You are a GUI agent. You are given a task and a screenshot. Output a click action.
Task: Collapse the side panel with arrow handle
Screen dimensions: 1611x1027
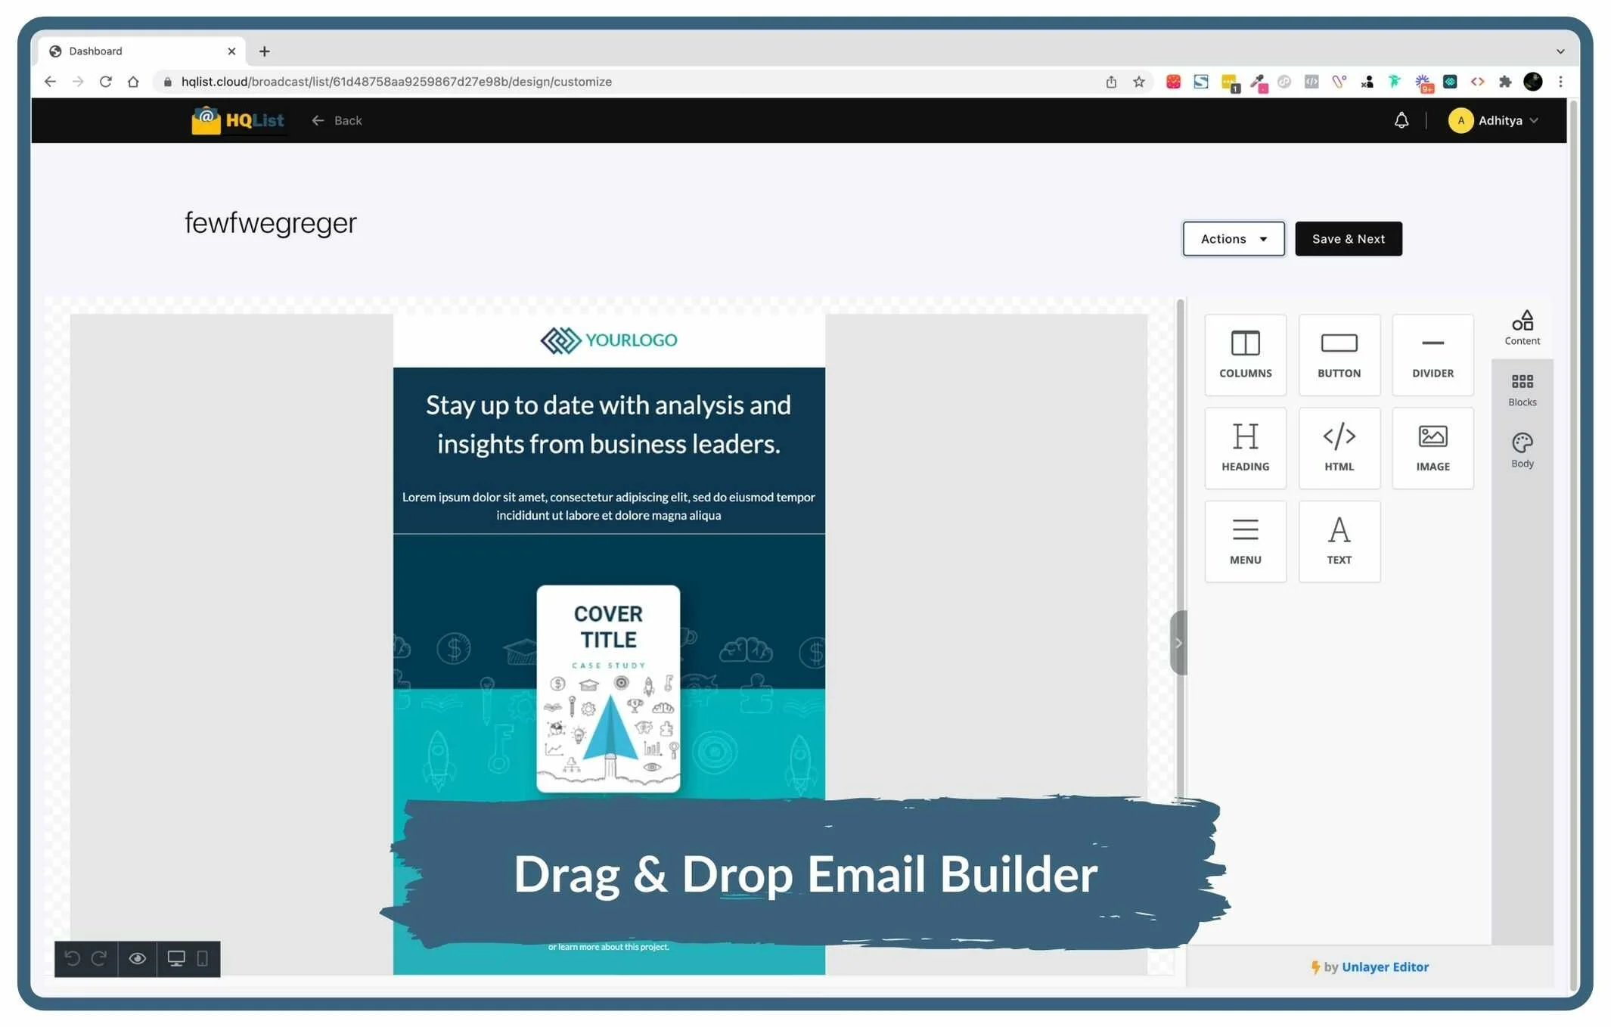(1178, 643)
